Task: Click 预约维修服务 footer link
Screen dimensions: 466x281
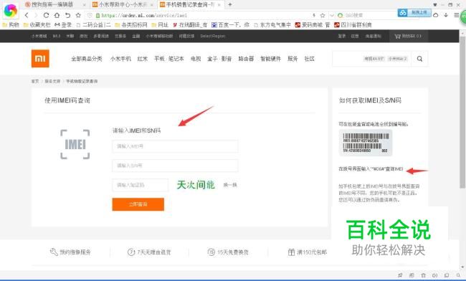Action: 70,252
